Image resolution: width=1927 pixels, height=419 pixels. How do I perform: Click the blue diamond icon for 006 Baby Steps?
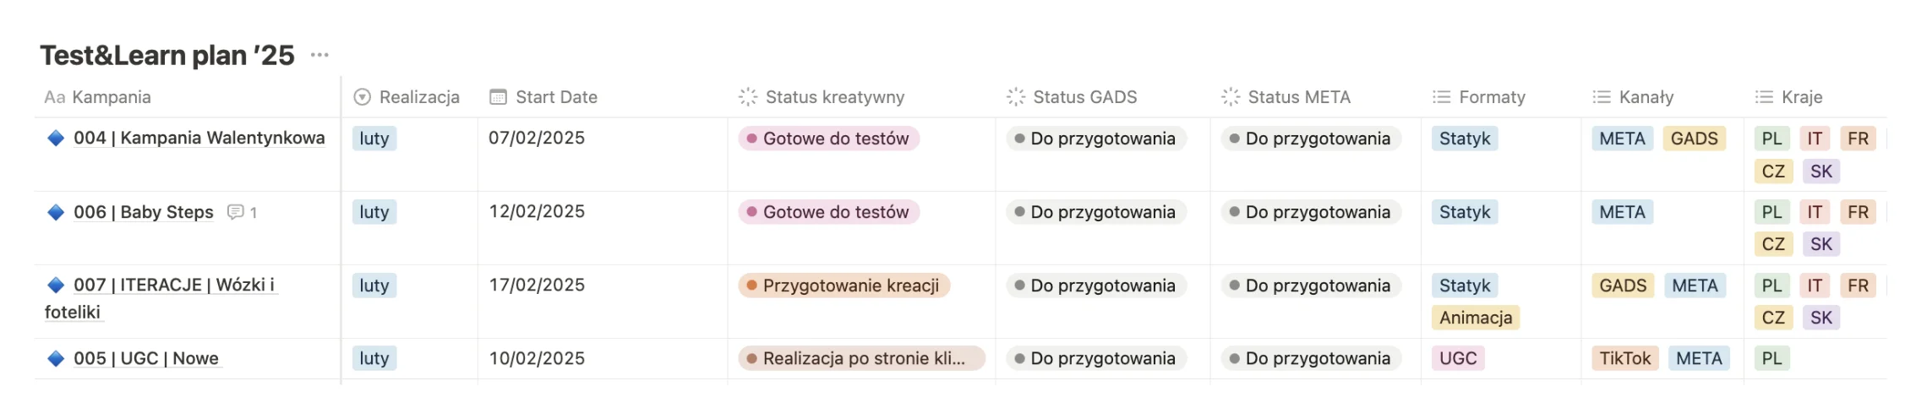(x=56, y=212)
